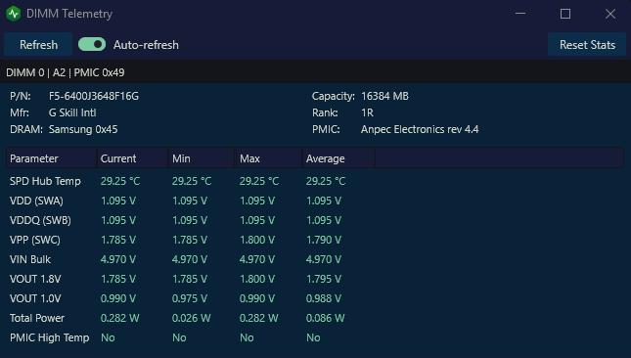This screenshot has width=631, height=358.
Task: Click part number F5-6400J3648F16G
Action: click(x=94, y=96)
